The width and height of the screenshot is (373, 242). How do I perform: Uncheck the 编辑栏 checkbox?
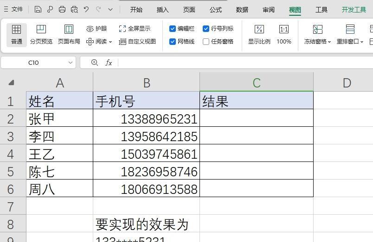click(x=173, y=29)
